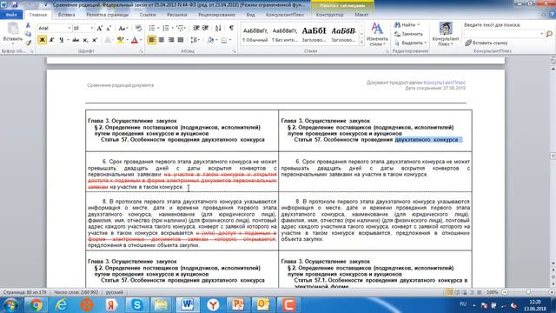The width and height of the screenshot is (556, 313).
Task: Select the Format Painter brush
Action: point(28,43)
